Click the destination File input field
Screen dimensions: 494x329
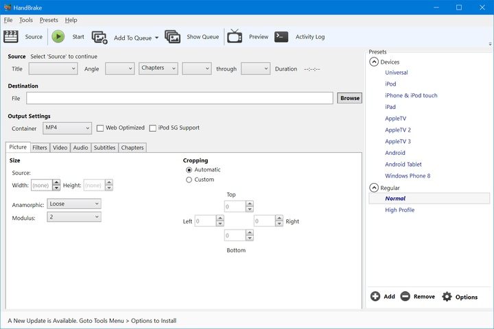point(180,98)
